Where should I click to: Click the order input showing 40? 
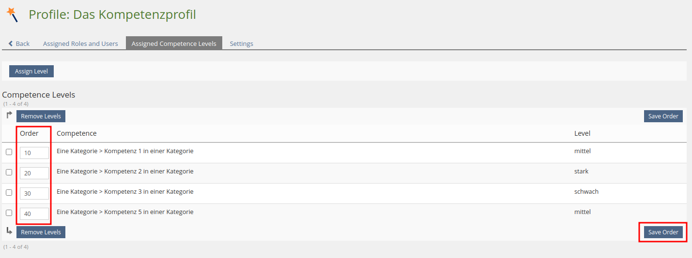(34, 214)
